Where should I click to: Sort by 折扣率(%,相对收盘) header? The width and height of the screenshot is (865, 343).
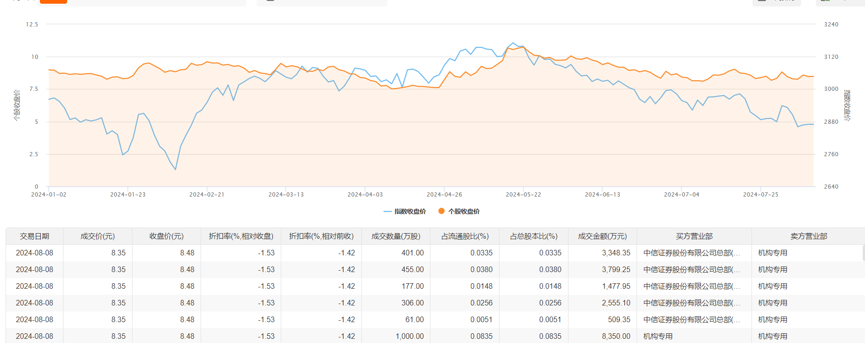(241, 236)
